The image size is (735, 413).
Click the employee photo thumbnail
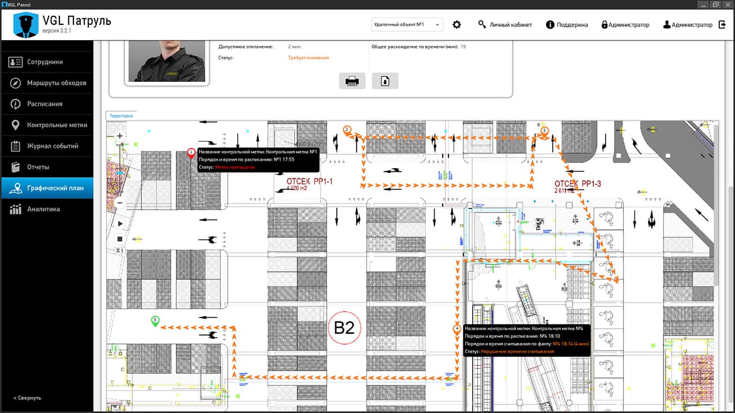[x=167, y=60]
